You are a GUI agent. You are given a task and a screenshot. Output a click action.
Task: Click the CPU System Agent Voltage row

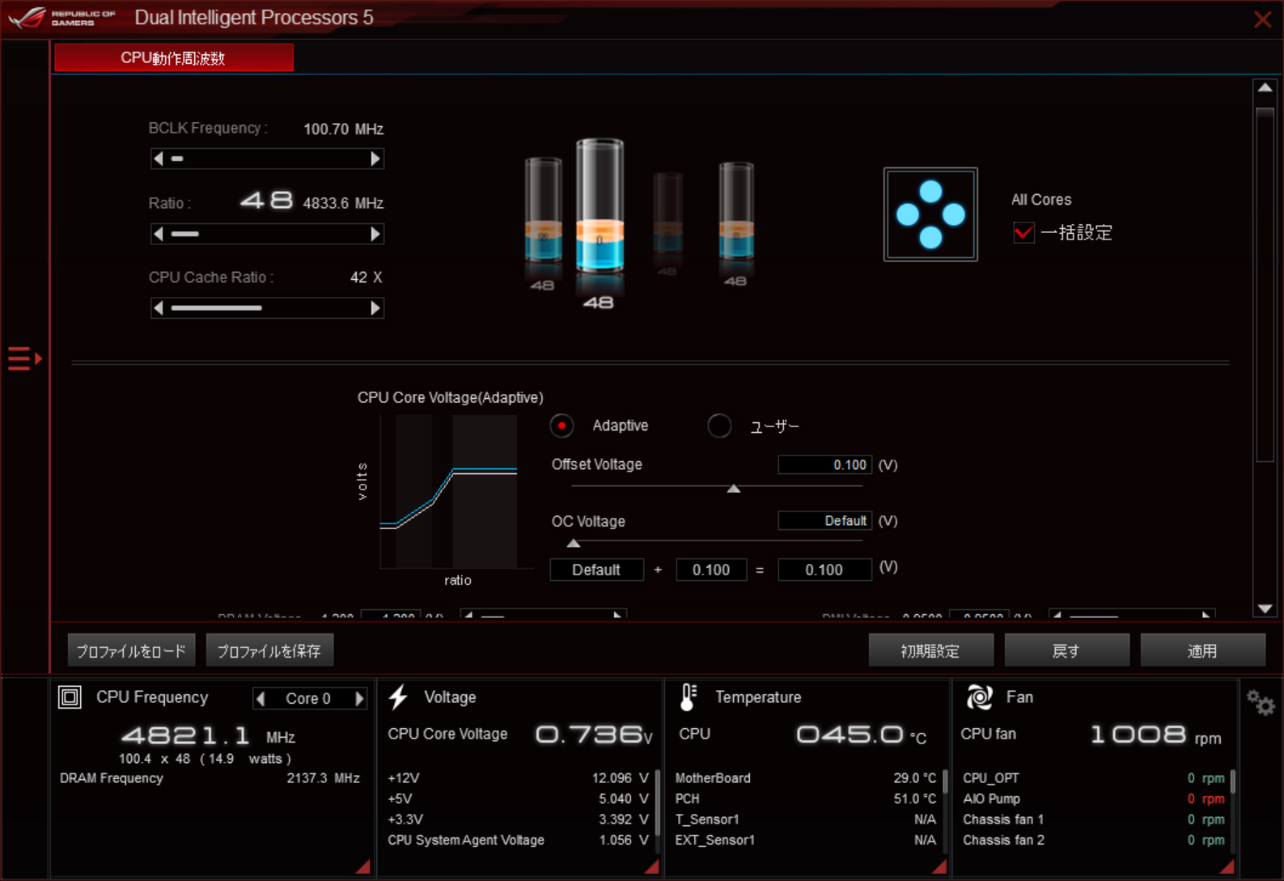coord(518,840)
